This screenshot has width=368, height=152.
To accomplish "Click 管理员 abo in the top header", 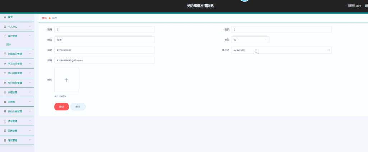I will tap(354, 6).
